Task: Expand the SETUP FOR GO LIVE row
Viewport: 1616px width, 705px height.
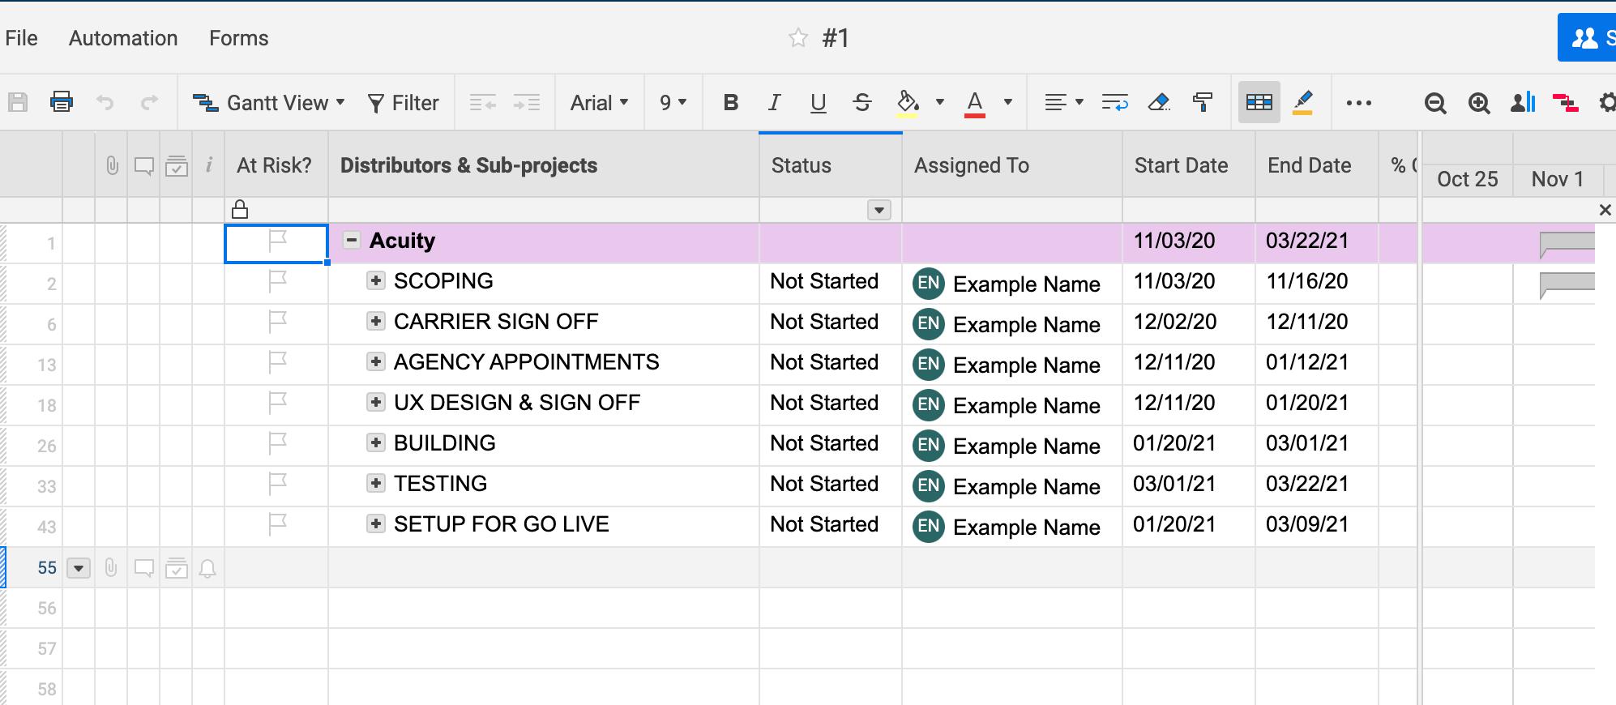Action: [x=375, y=523]
